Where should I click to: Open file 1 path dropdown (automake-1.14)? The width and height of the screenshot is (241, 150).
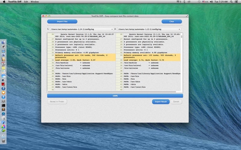click(x=82, y=29)
